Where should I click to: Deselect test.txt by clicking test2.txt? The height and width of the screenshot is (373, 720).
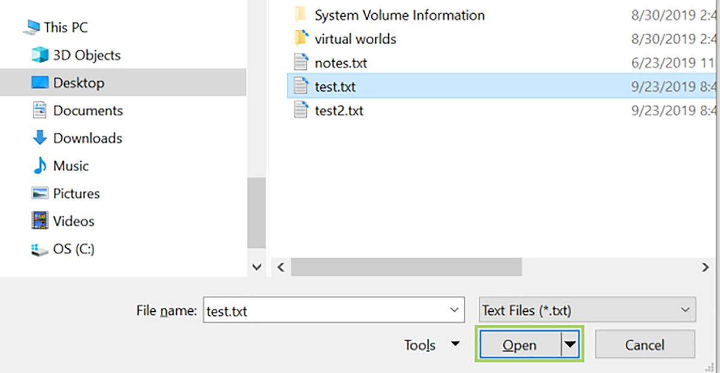click(339, 110)
